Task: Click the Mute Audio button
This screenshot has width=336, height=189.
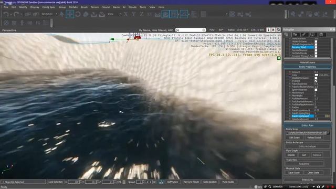Action: click(x=228, y=182)
